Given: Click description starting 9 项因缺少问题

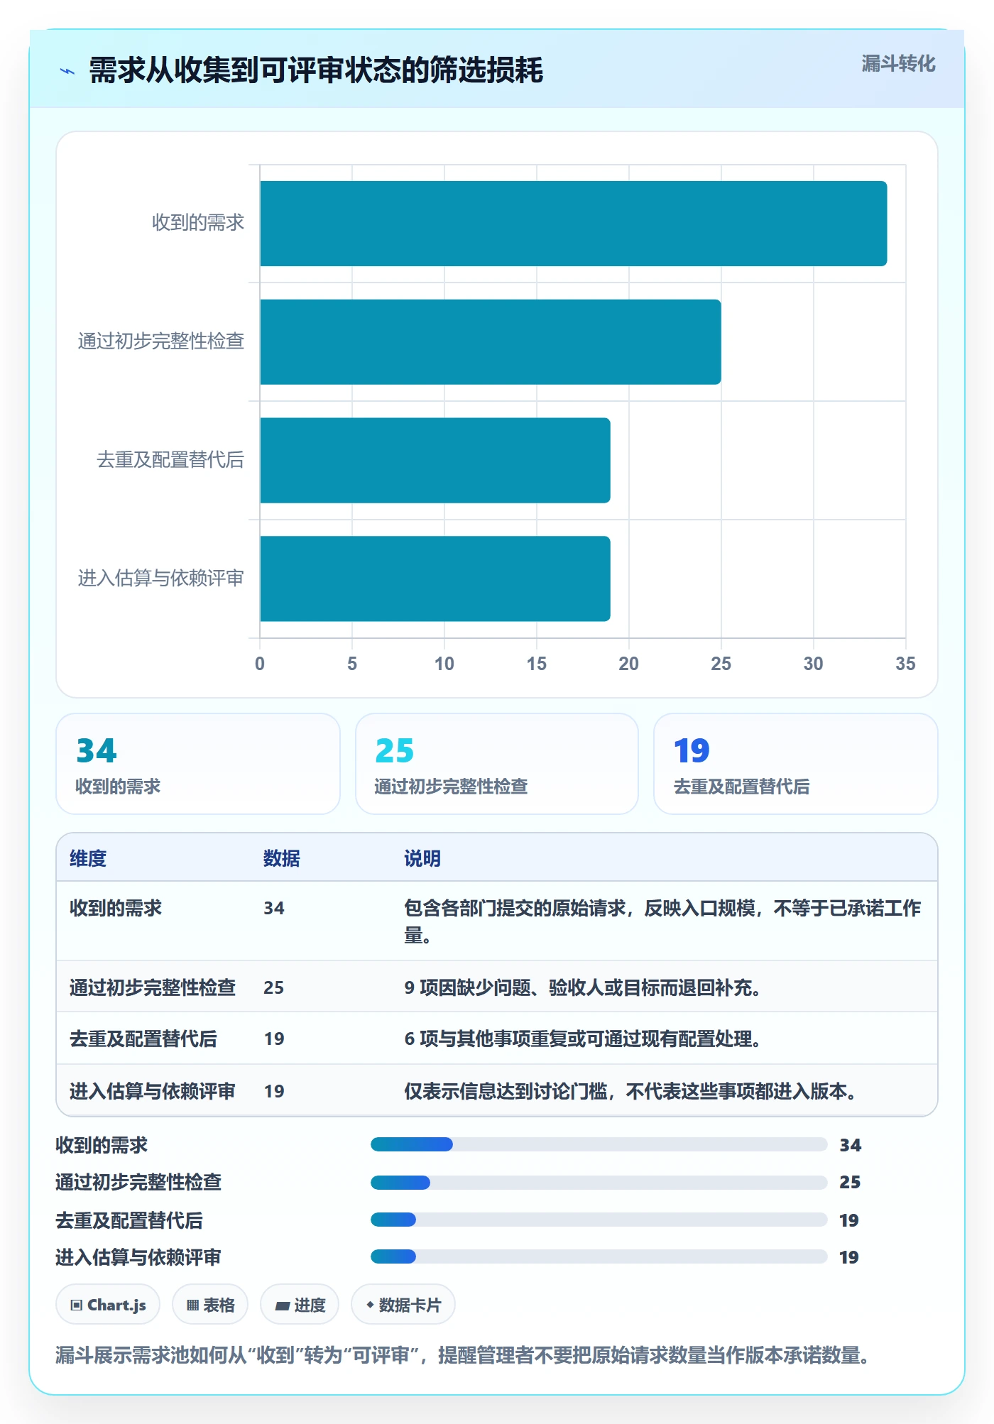Looking at the screenshot, I should click(583, 987).
